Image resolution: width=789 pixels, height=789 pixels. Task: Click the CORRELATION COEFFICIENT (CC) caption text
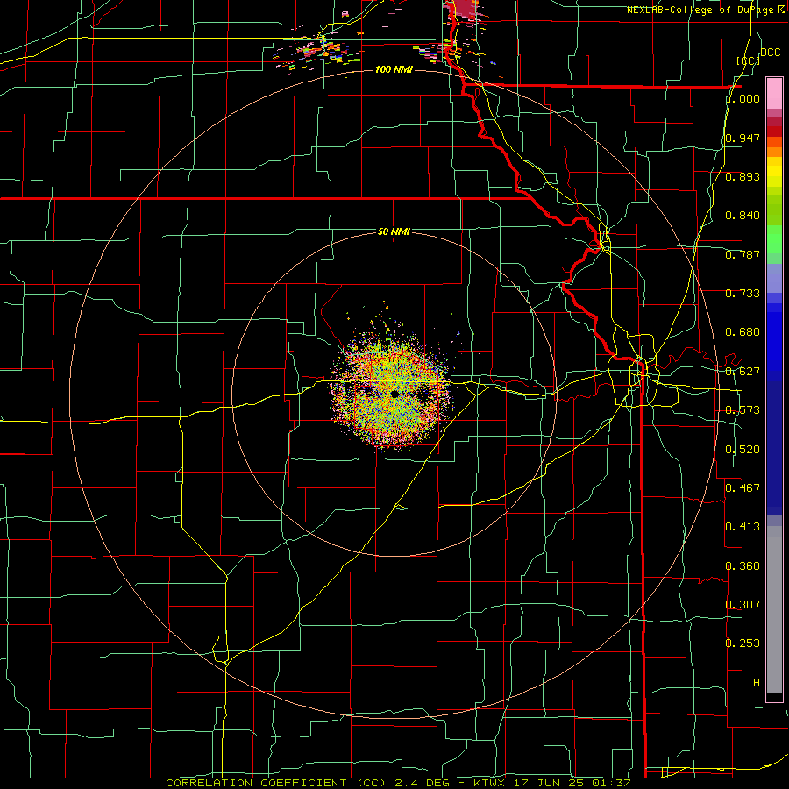point(276,783)
